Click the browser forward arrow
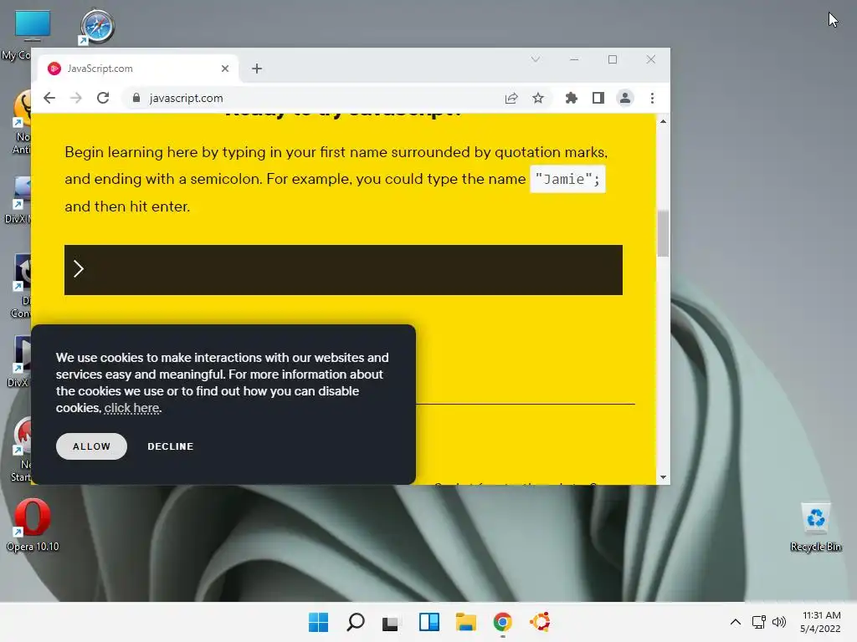This screenshot has width=857, height=642. 76,99
